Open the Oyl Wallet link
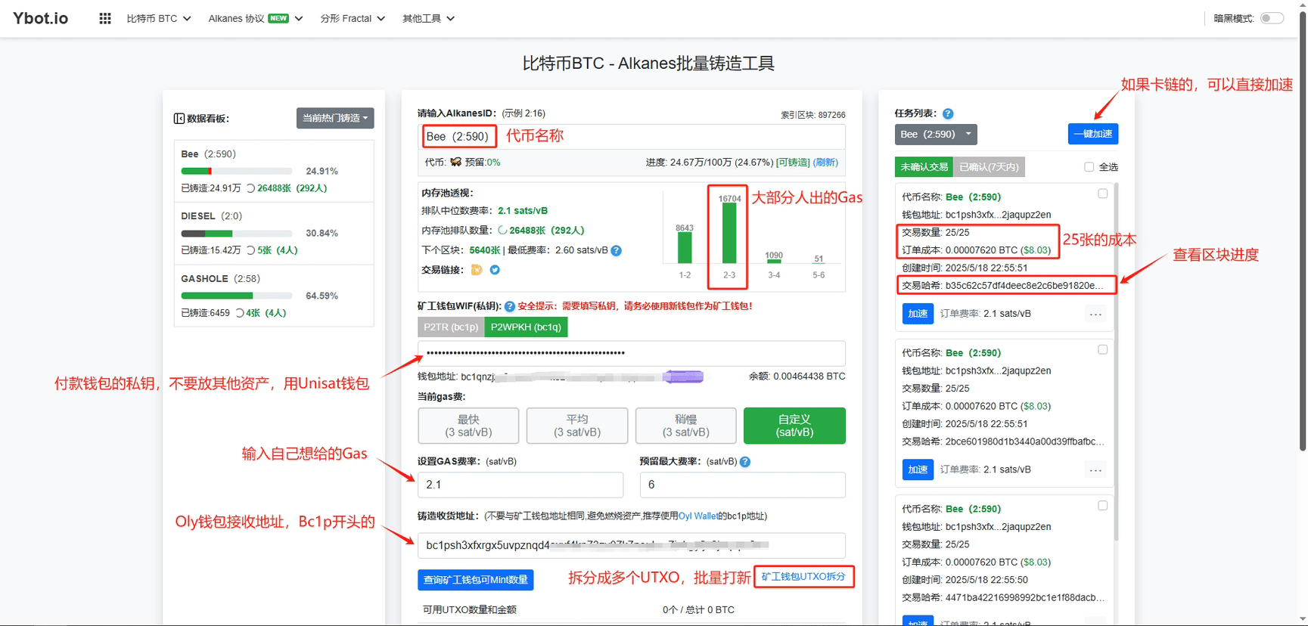This screenshot has height=626, width=1308. click(x=697, y=516)
